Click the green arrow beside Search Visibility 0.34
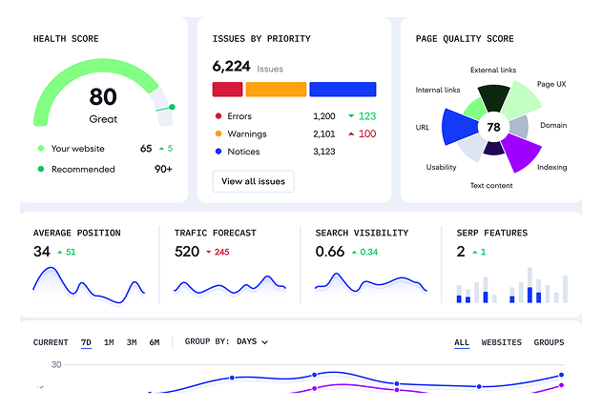Image resolution: width=602 pixels, height=410 pixels. (352, 253)
